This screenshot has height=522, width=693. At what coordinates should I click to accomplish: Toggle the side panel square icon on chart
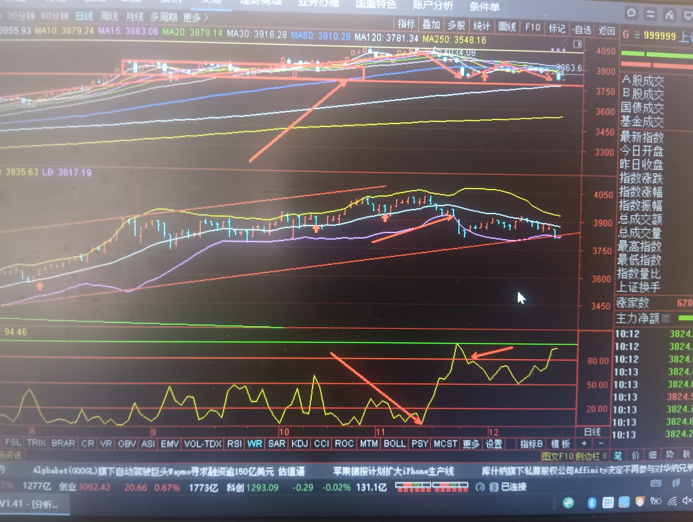click(577, 44)
